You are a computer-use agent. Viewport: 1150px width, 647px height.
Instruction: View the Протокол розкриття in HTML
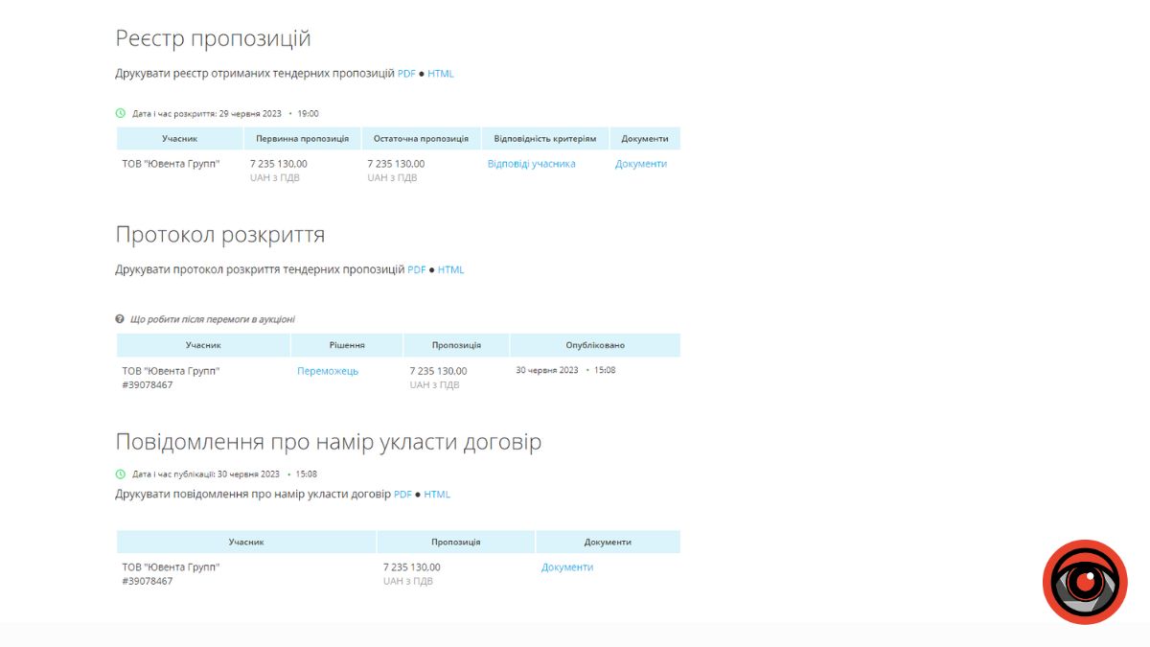click(x=450, y=270)
